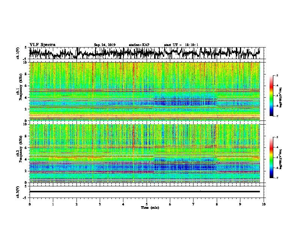
Task: Click the "Time (min)" x-axis label
Action: (150, 208)
